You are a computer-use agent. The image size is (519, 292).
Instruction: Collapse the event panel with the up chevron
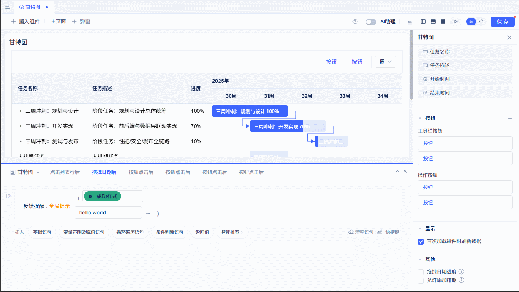[398, 171]
